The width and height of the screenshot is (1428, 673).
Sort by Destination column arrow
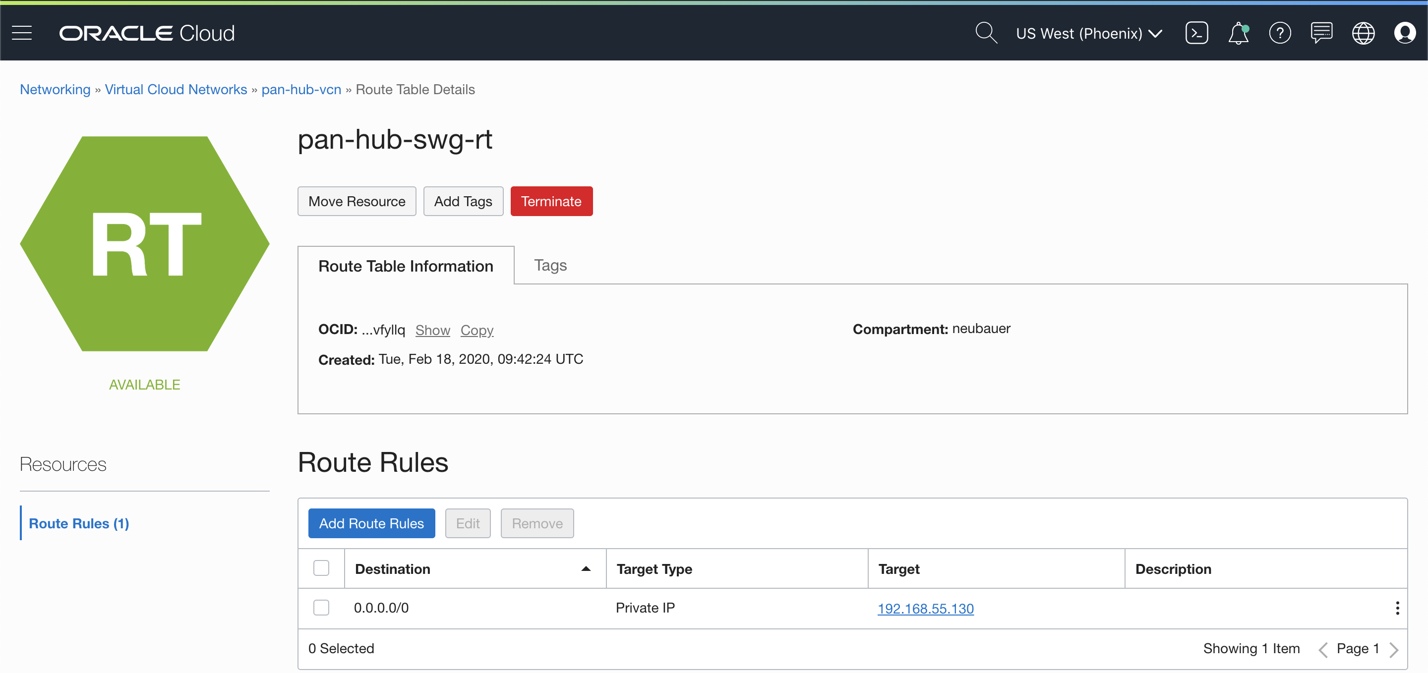(586, 569)
